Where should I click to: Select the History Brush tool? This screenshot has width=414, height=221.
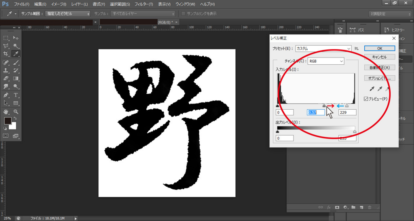click(16, 70)
